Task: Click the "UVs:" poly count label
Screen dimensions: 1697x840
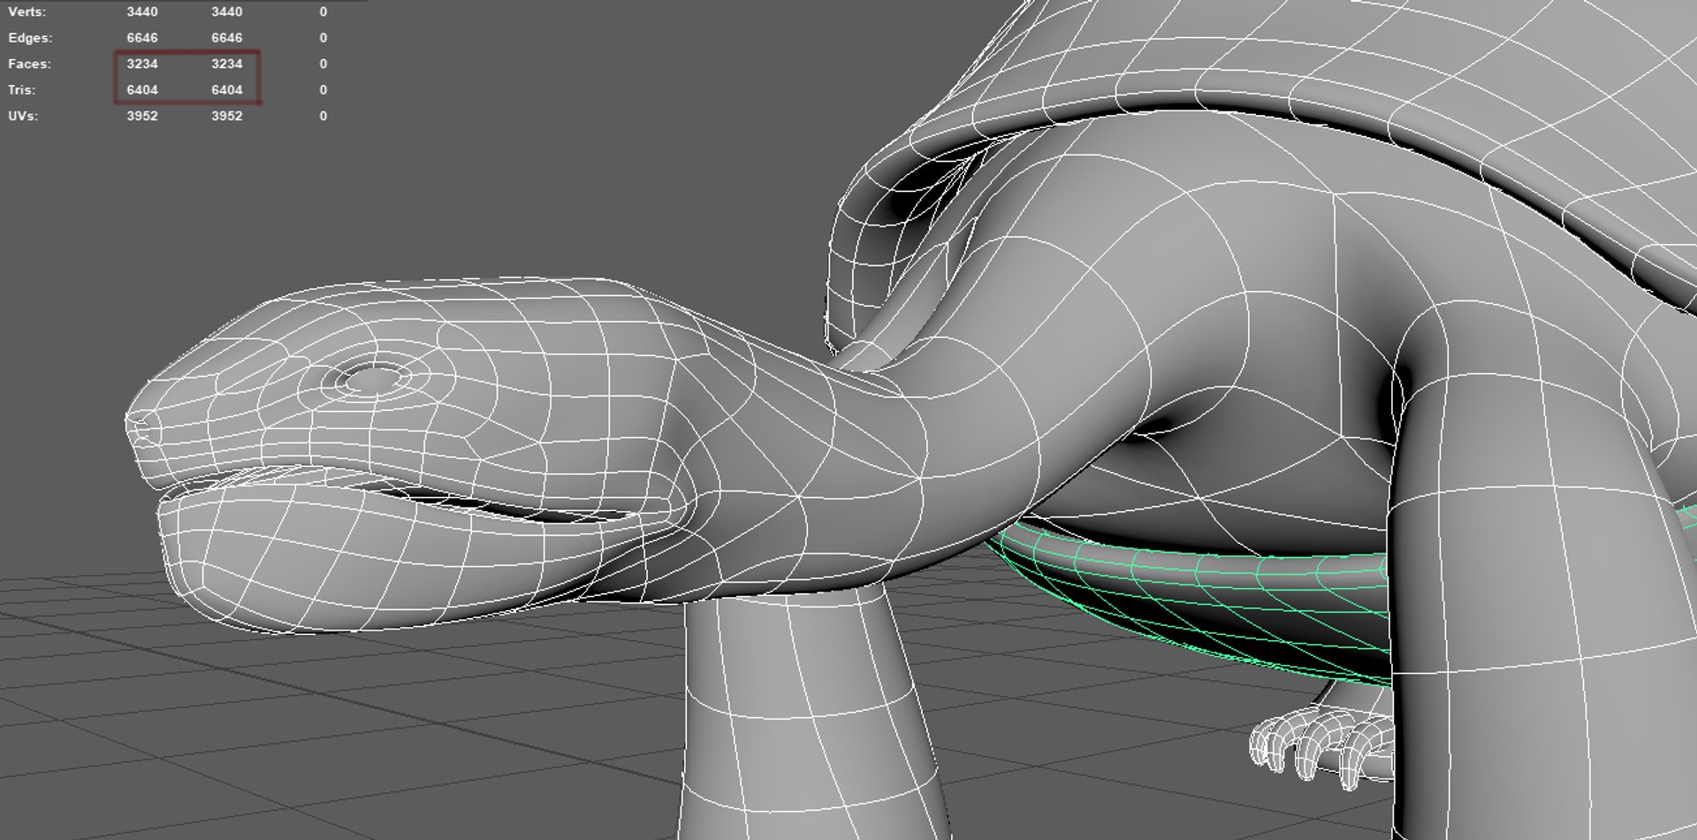Action: 23,116
